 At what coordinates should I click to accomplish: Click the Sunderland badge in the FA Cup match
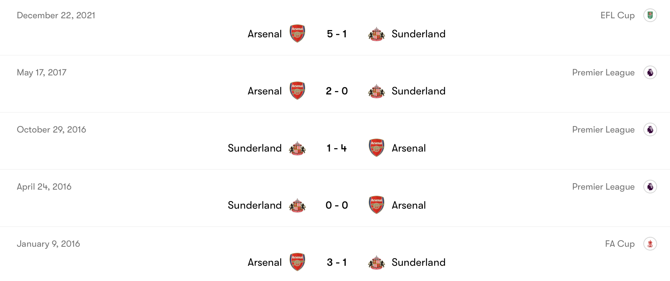coord(377,262)
